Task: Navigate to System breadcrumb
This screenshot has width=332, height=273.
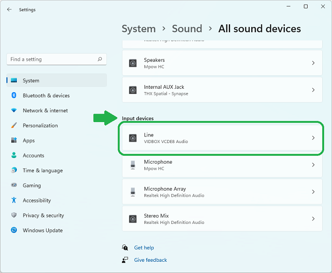Action: pyautogui.click(x=139, y=29)
